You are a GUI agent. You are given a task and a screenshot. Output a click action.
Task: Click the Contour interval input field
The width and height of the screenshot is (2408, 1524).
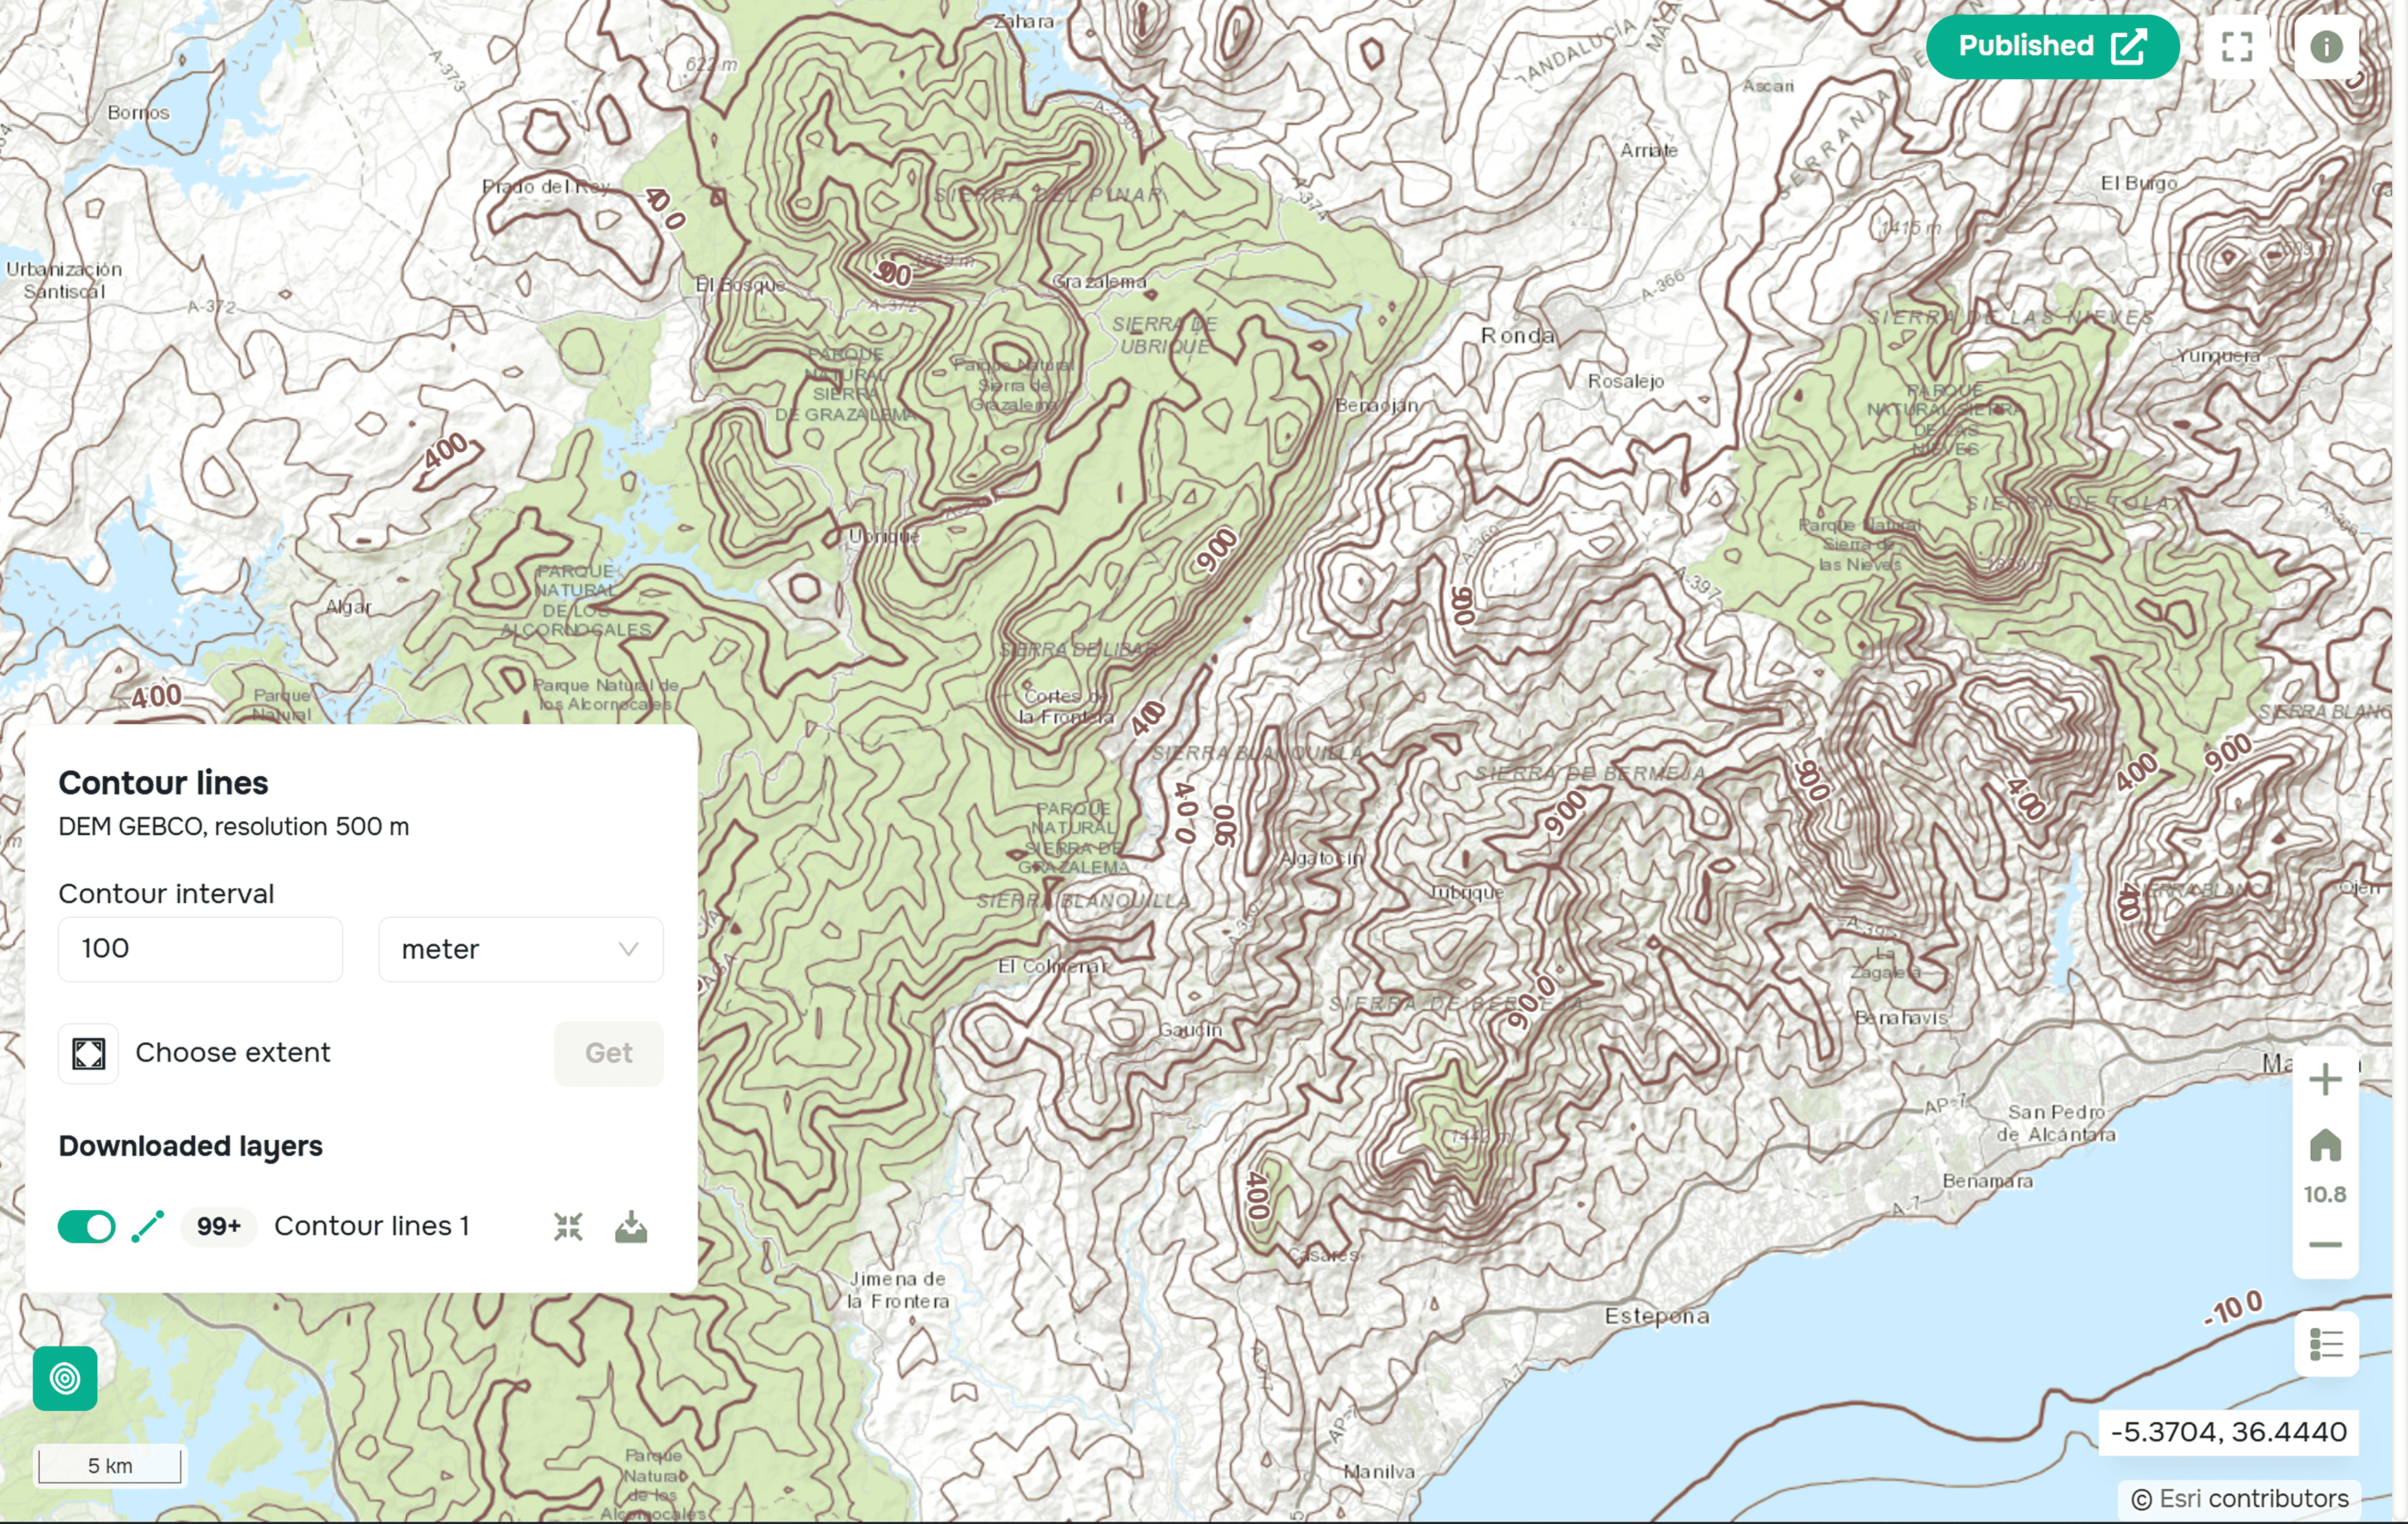pyautogui.click(x=200, y=949)
